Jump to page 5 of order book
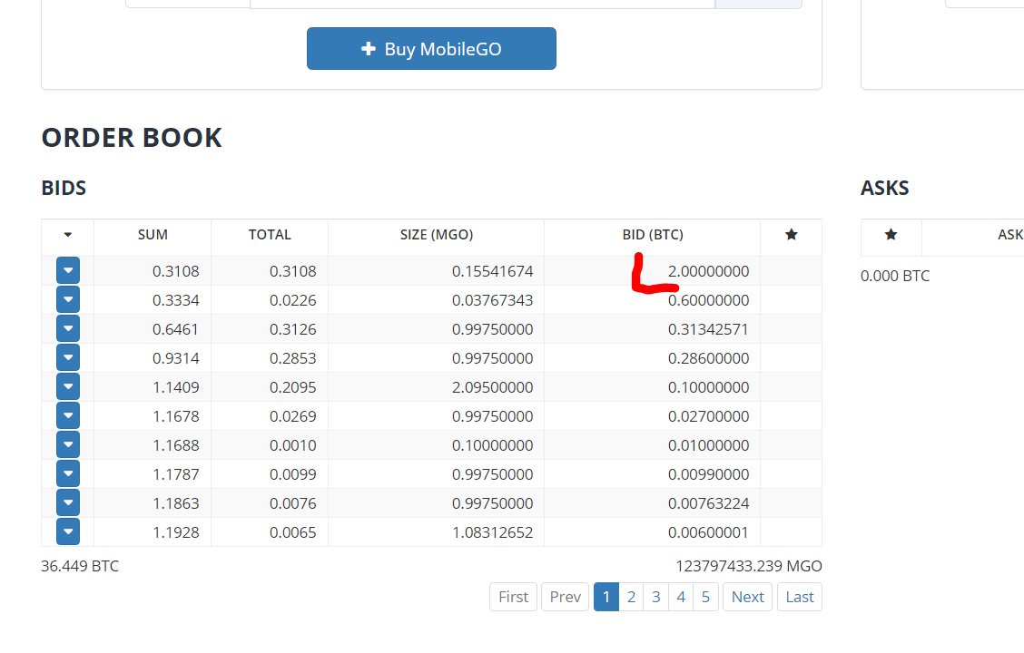Viewport: 1024px width, 653px height. [x=705, y=597]
